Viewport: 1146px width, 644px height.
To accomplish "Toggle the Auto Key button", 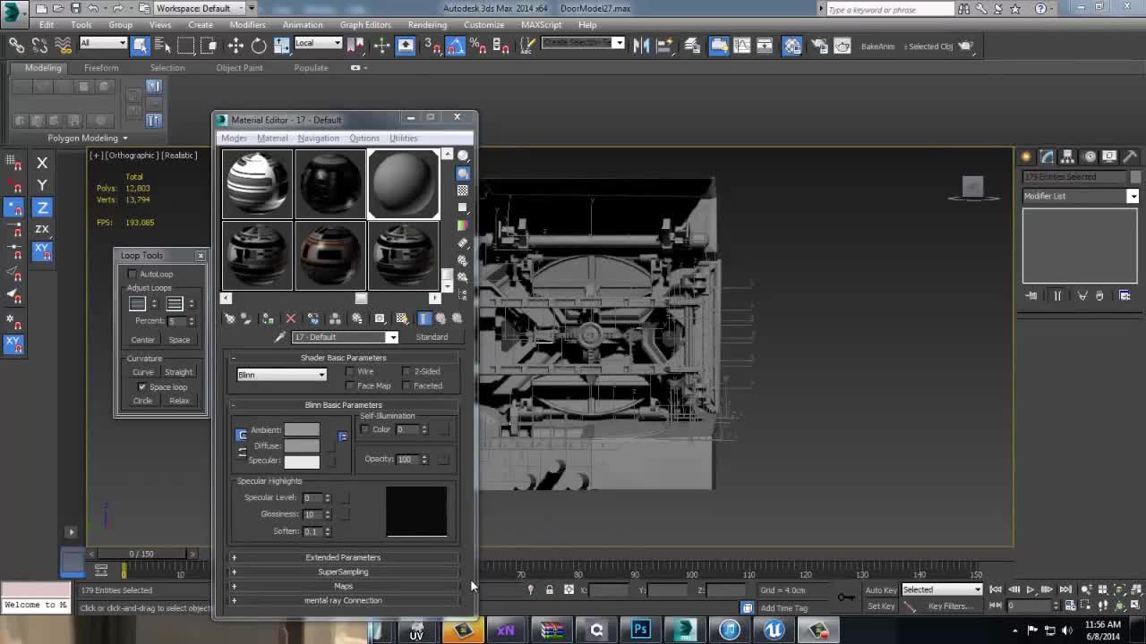I will [x=881, y=589].
